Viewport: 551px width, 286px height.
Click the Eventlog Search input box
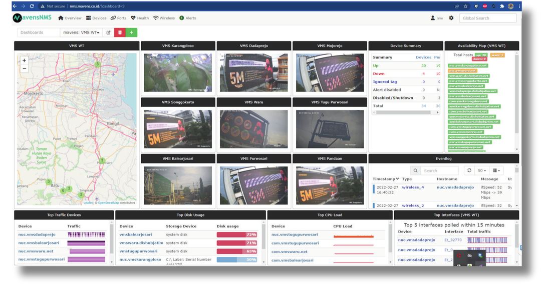pyautogui.click(x=439, y=170)
